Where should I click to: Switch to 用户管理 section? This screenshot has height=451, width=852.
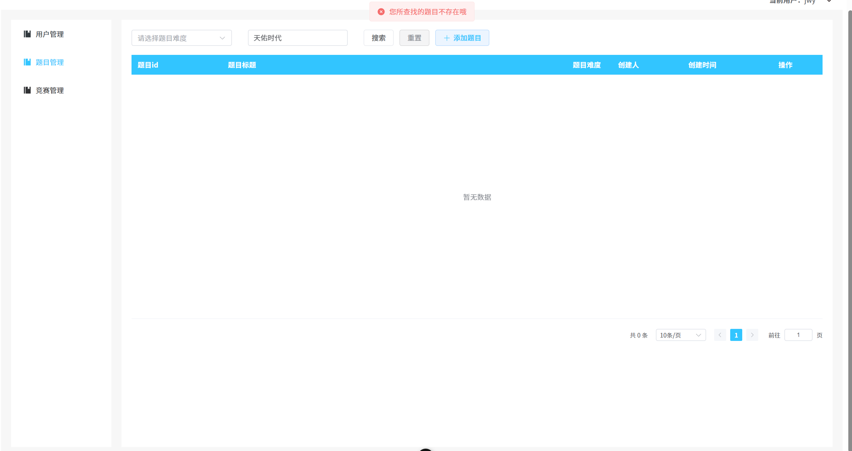50,34
